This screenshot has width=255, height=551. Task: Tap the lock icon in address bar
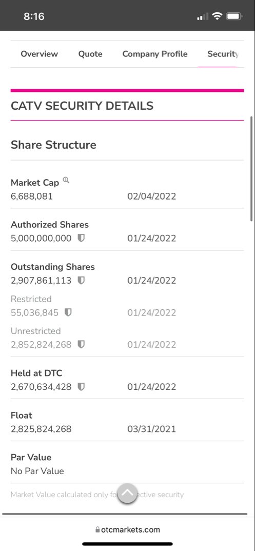[97, 529]
